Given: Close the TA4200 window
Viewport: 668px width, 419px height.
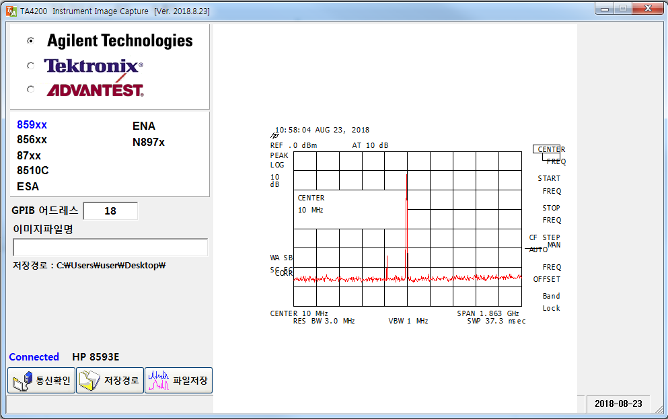Looking at the screenshot, I should click(x=648, y=9).
